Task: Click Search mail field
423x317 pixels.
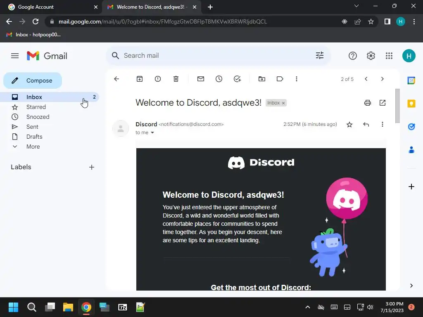Action: pyautogui.click(x=218, y=56)
